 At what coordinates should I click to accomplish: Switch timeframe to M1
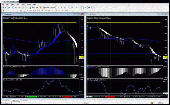(39, 11)
